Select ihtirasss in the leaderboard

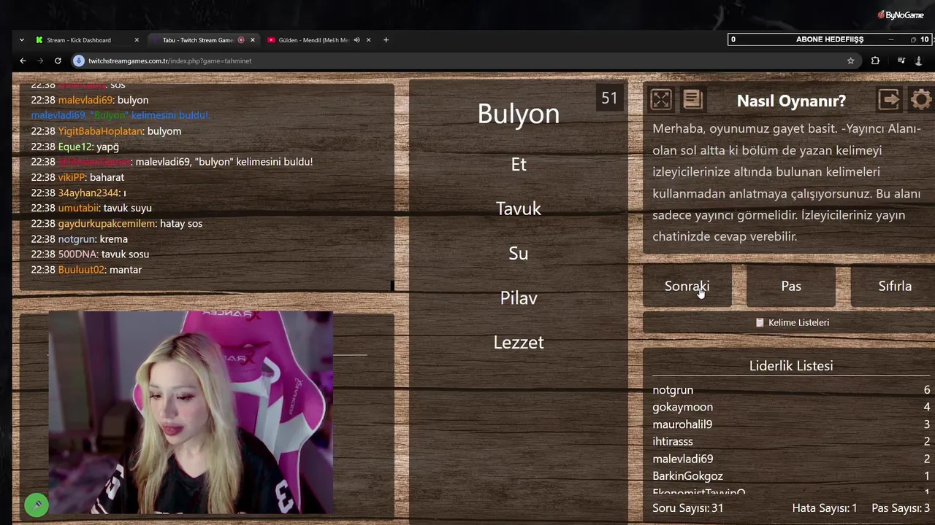(x=673, y=441)
